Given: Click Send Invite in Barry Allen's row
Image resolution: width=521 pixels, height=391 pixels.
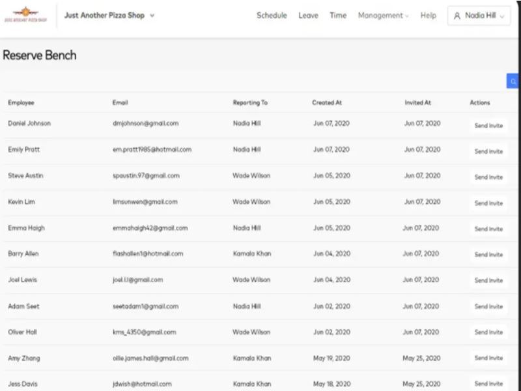Looking at the screenshot, I should point(488,255).
